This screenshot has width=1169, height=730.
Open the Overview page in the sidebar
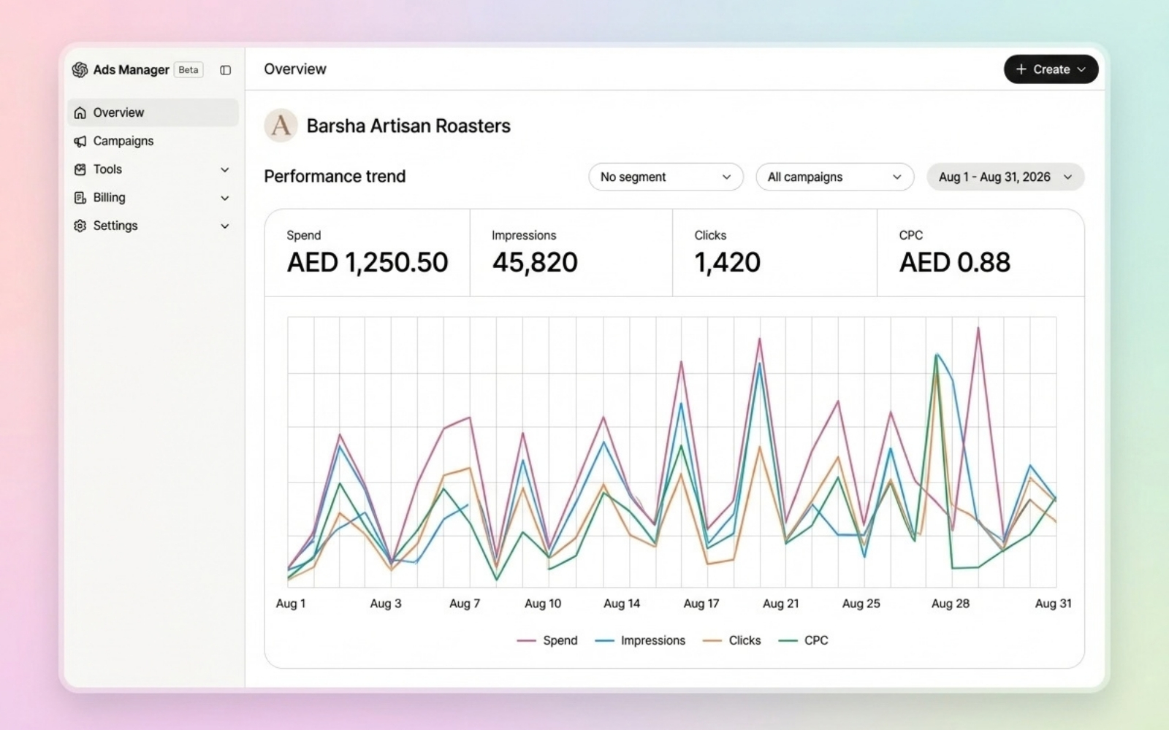tap(153, 112)
